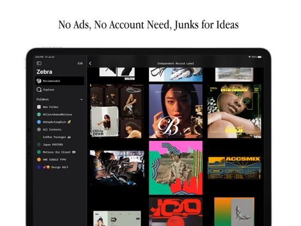Screen dimensions: 301x226
Task: Open the Global Relations album cover
Action: [234, 111]
